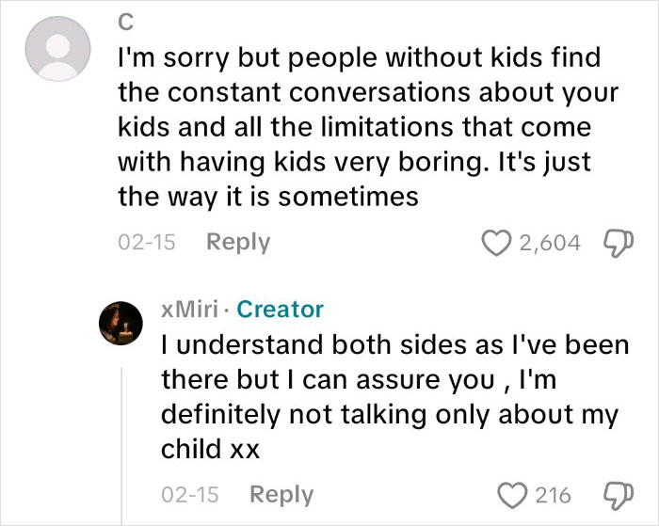Click the 02-15 date under xMiri's reply

189,494
